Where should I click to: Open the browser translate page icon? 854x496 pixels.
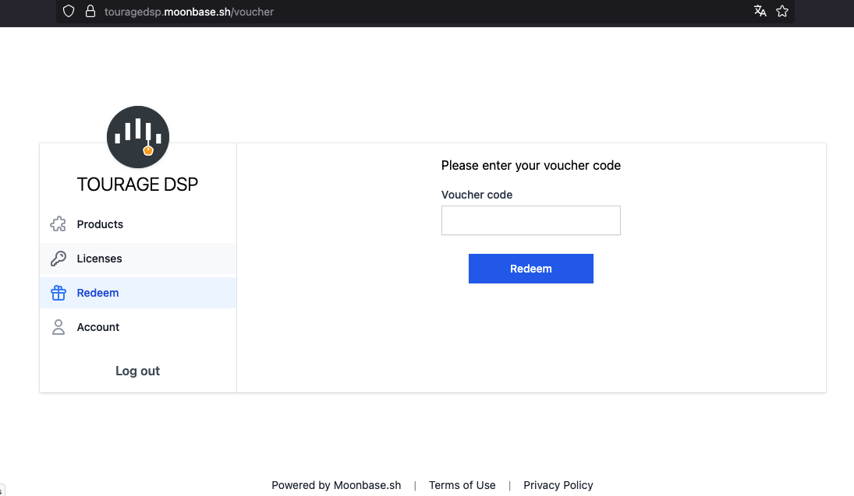[760, 11]
